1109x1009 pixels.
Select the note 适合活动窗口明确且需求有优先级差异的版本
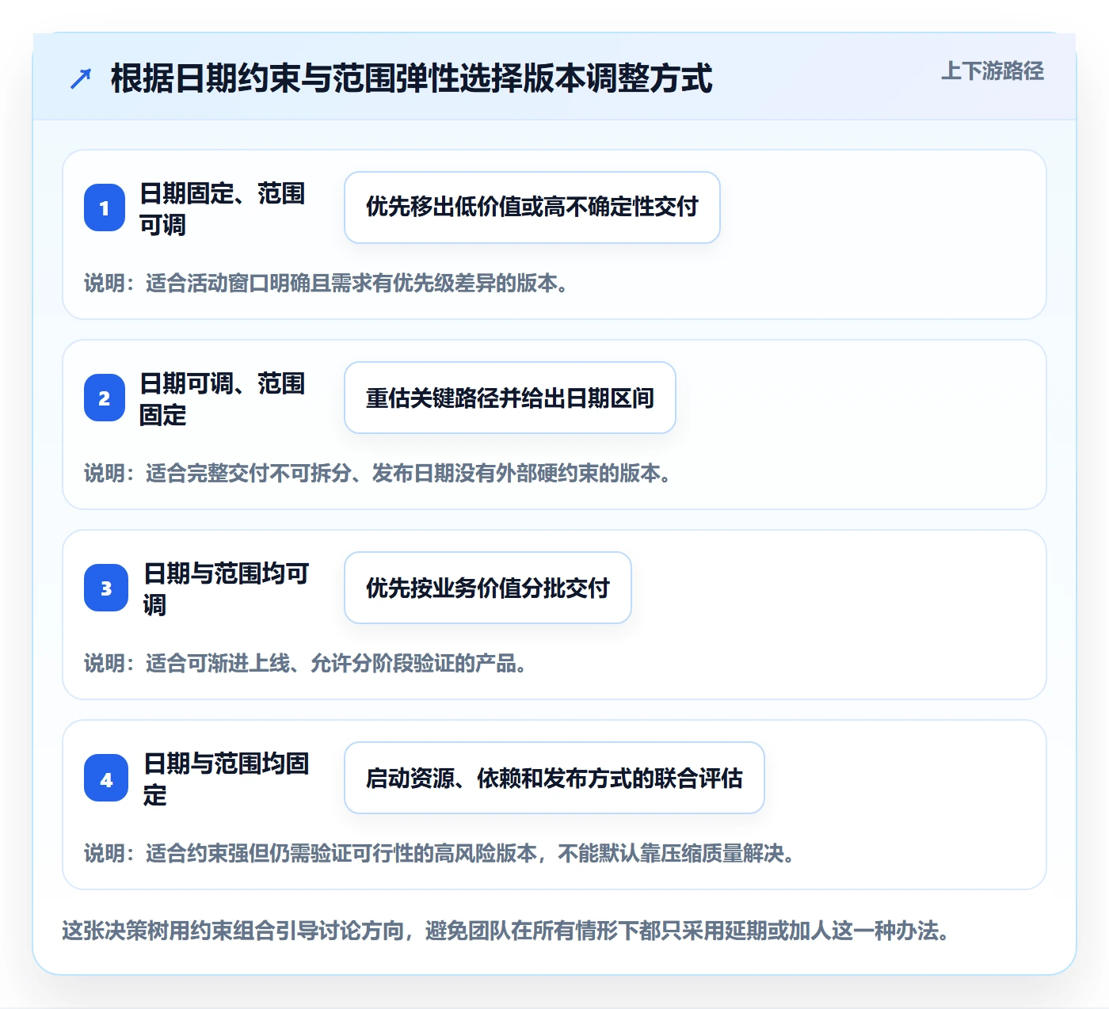(x=326, y=283)
